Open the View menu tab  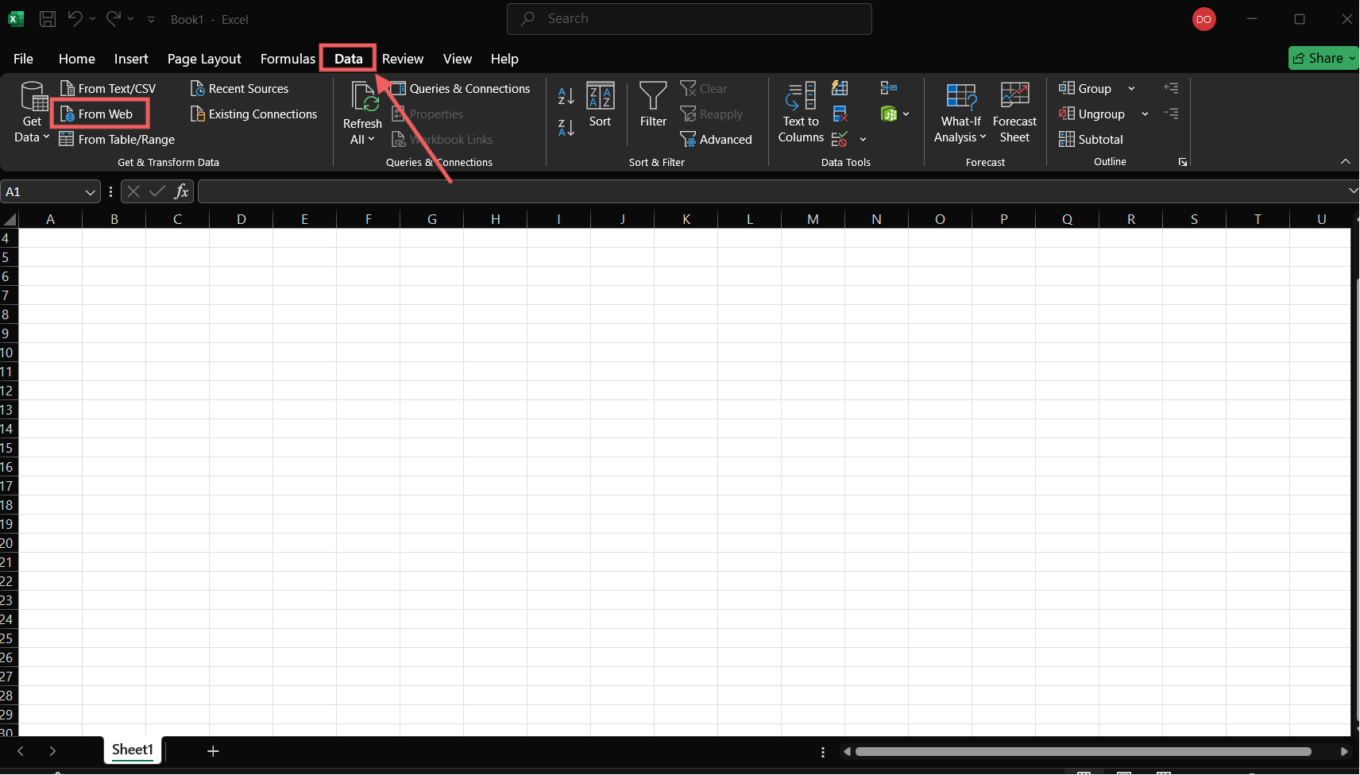458,58
